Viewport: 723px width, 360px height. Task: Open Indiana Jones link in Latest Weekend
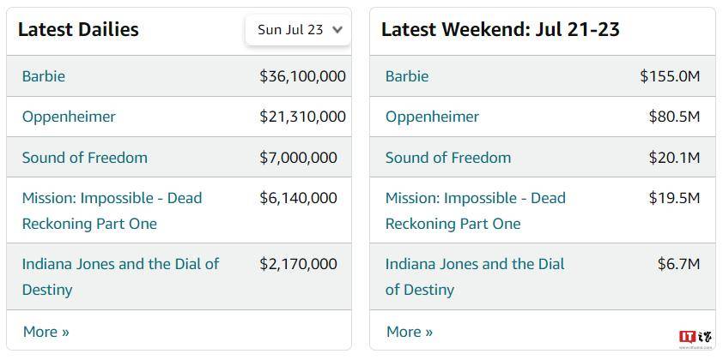coord(475,277)
